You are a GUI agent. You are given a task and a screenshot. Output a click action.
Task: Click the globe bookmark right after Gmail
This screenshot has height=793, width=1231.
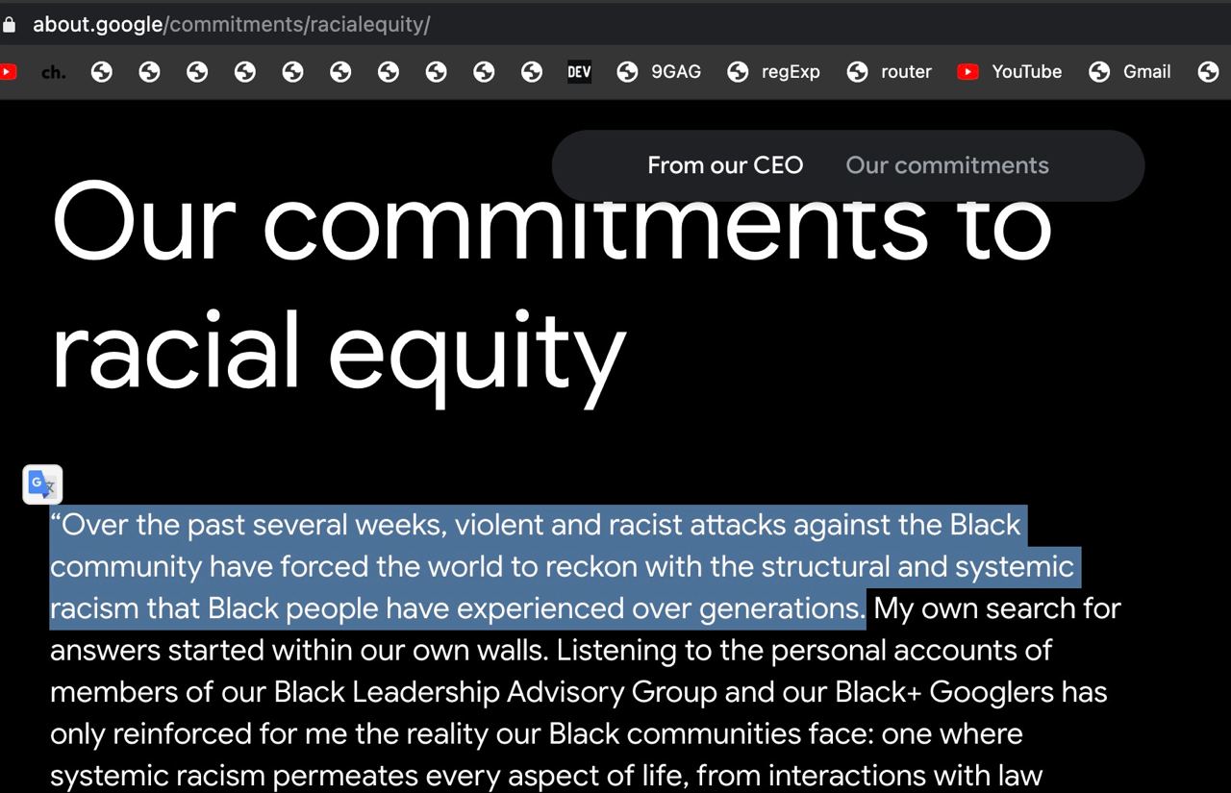1209,71
